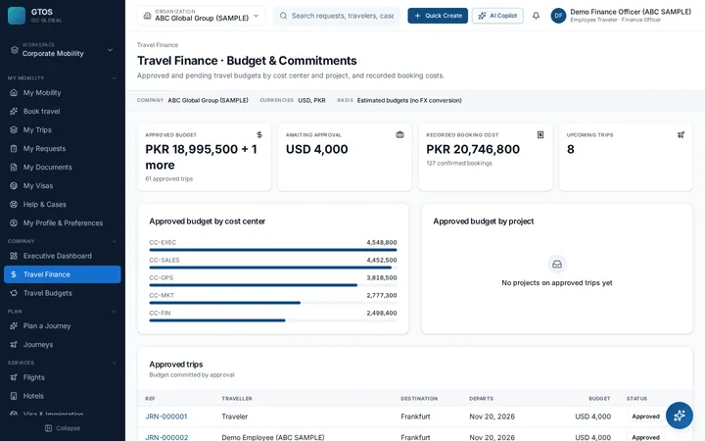705x441 pixels.
Task: Open the Corporate Mobility workspace switcher
Action: pos(63,50)
